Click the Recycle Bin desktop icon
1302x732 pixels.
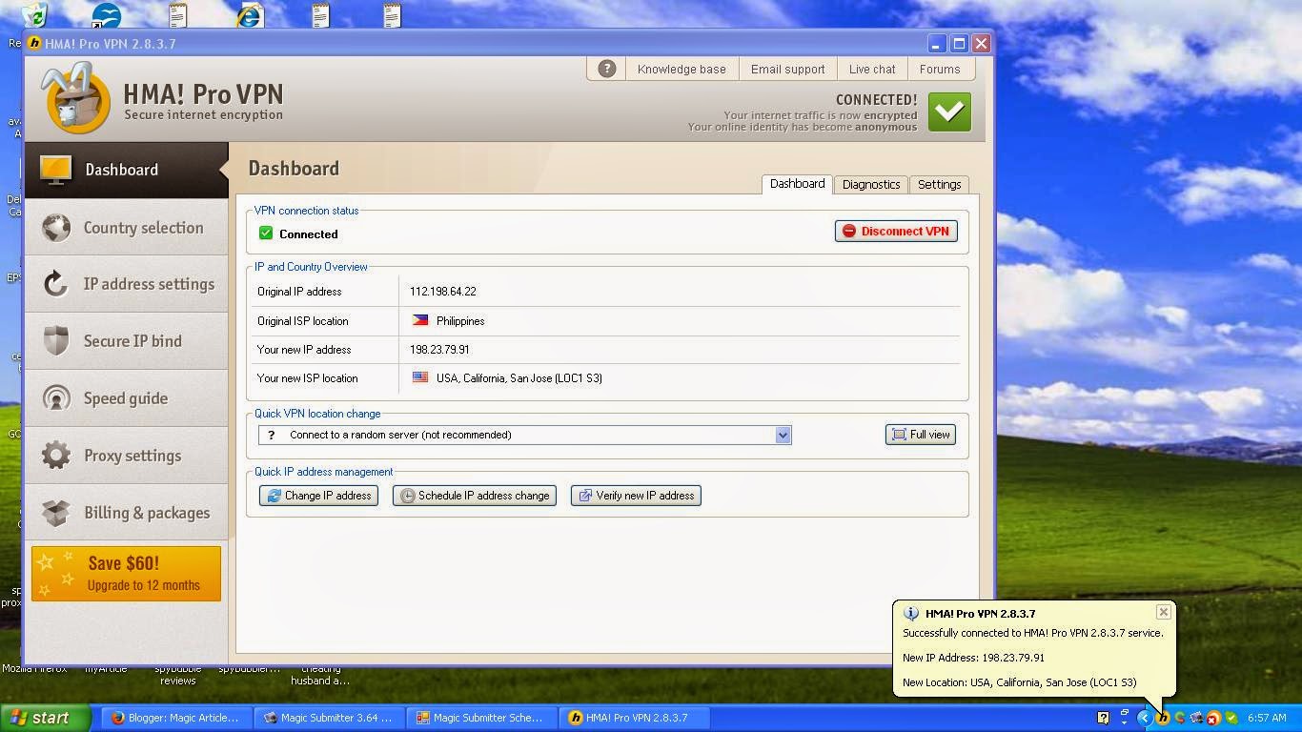click(34, 14)
